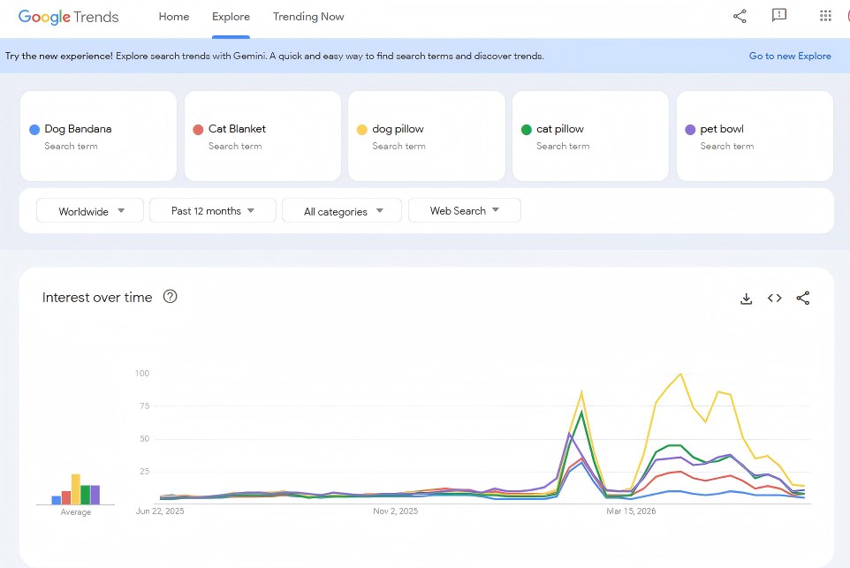Open help icon beside Interest over time

pyautogui.click(x=171, y=297)
